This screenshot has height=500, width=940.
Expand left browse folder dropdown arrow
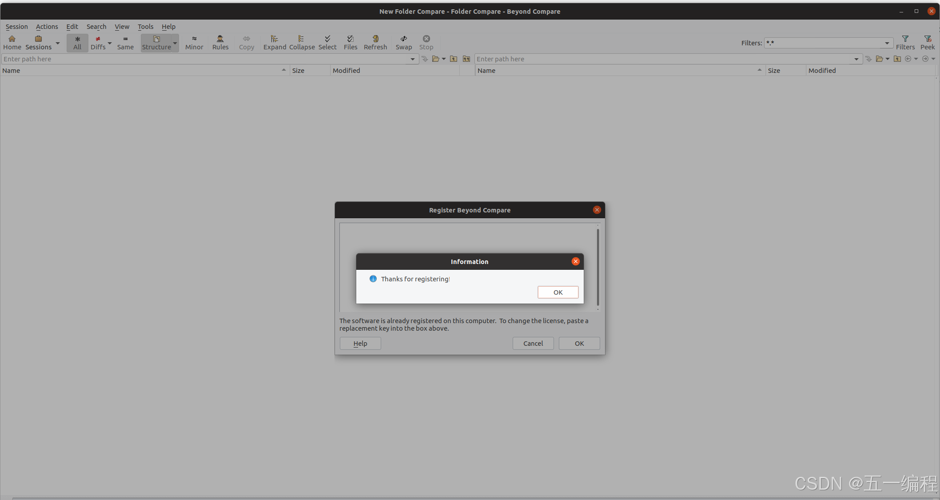444,59
